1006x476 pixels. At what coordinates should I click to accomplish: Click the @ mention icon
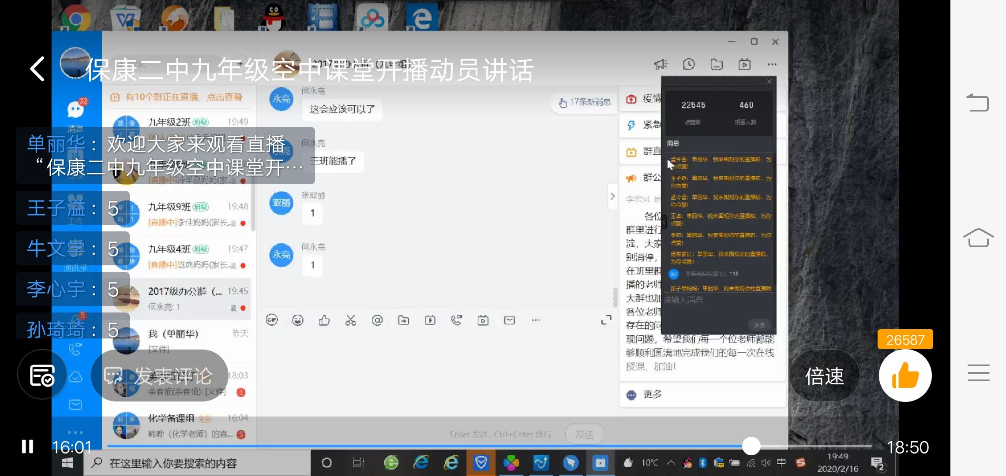[x=377, y=320]
